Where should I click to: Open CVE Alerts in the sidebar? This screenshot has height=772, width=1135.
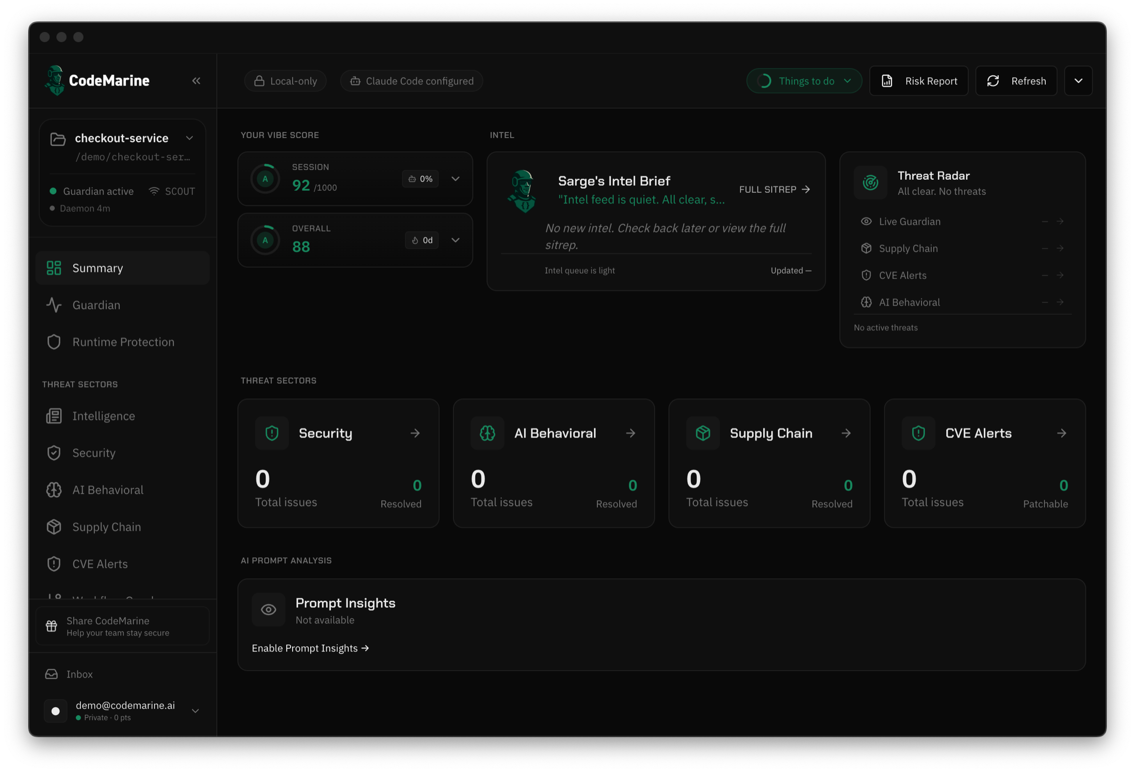(x=122, y=564)
